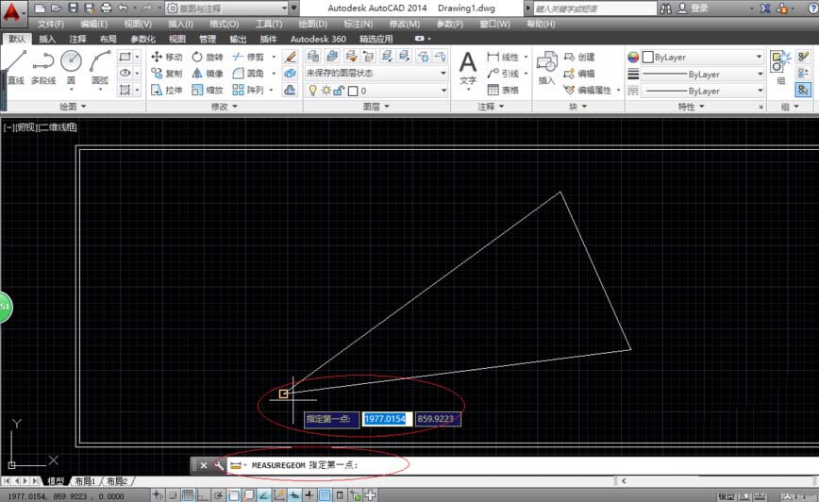The width and height of the screenshot is (819, 502).
Task: Click the Mirror (镜像) tool
Action: click(208, 74)
